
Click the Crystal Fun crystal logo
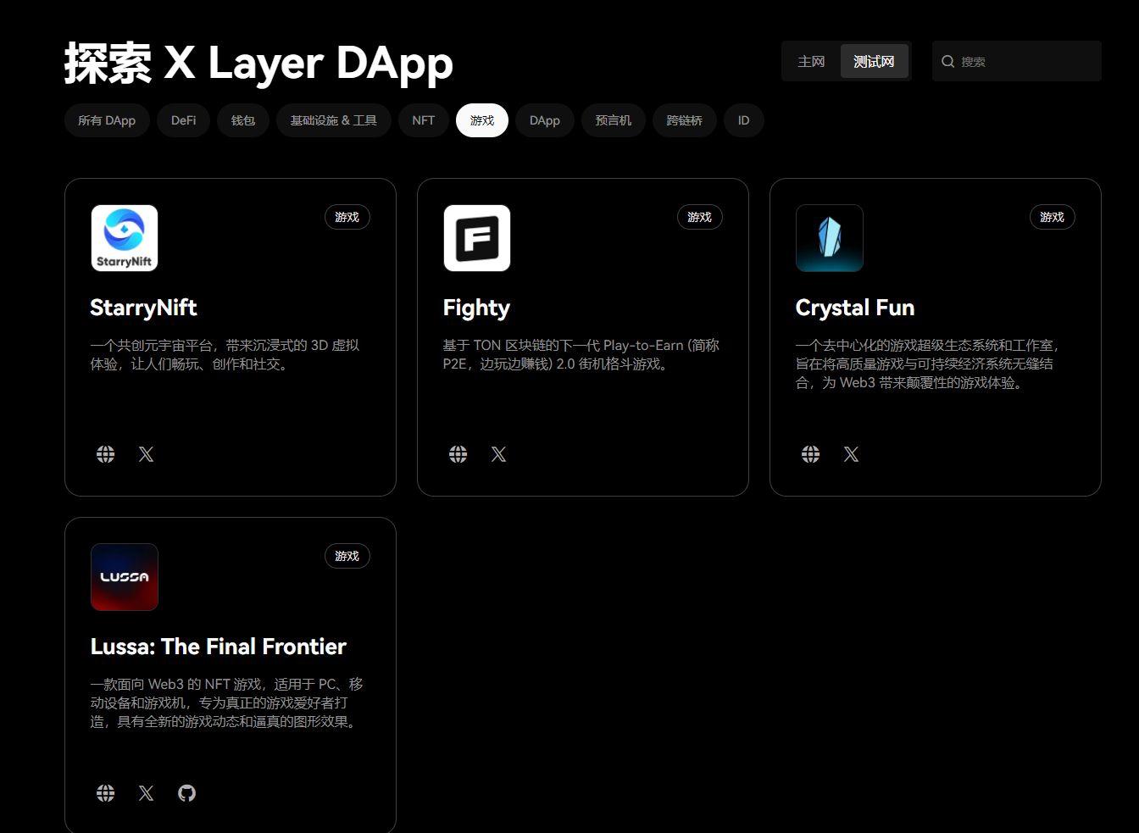pos(830,238)
